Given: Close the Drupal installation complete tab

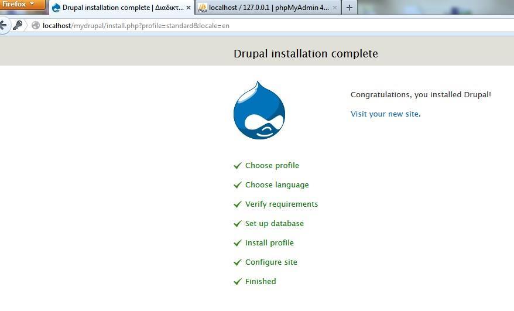Looking at the screenshot, I should [x=189, y=7].
